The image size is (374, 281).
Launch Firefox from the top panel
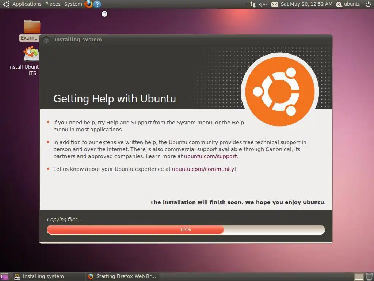coord(88,4)
